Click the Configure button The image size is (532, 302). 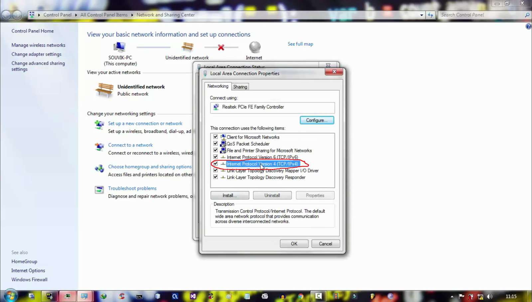317,120
